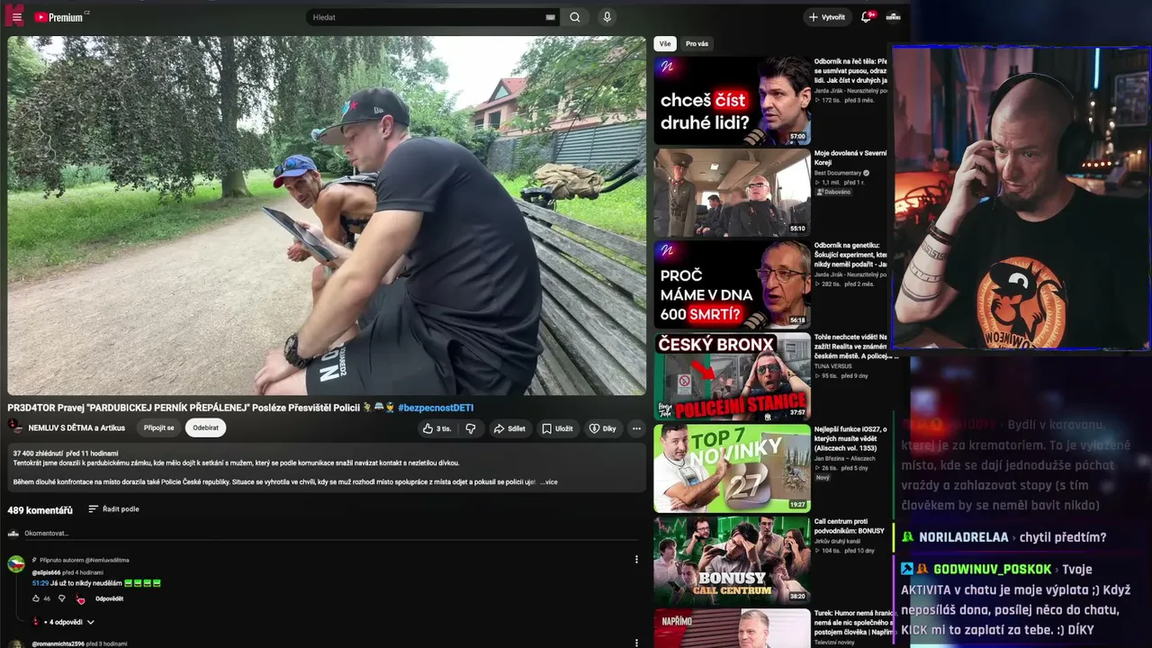Open the TOP 7 NOVINKY video thumbnail
The width and height of the screenshot is (1152, 648).
732,468
